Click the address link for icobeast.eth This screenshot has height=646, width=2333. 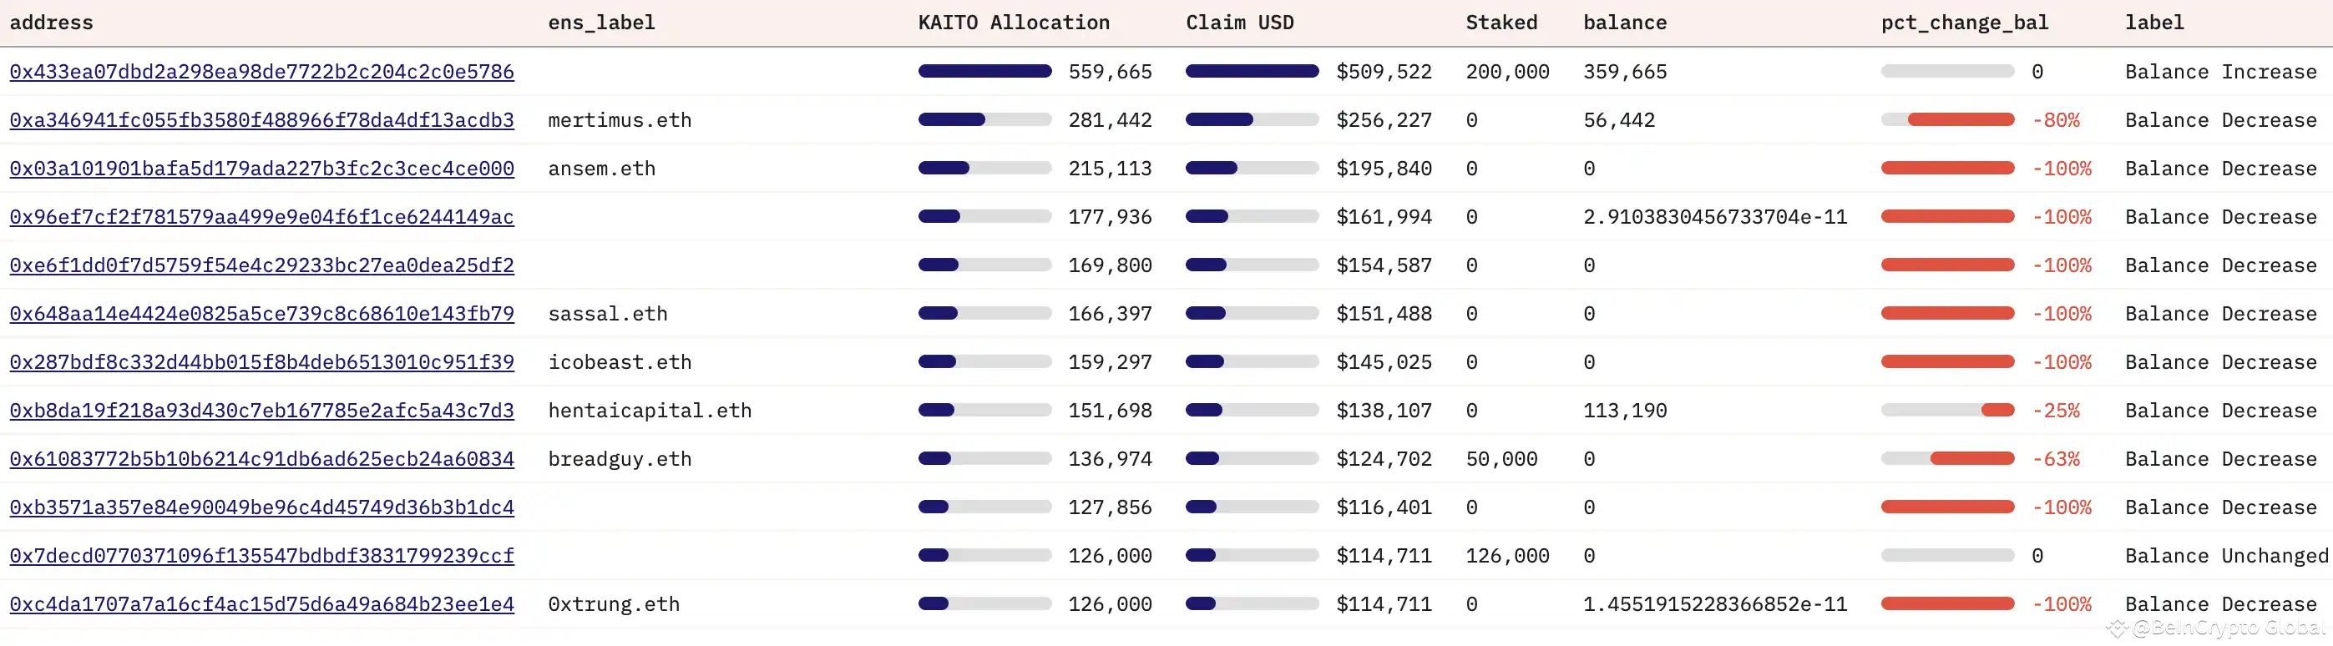pos(261,362)
